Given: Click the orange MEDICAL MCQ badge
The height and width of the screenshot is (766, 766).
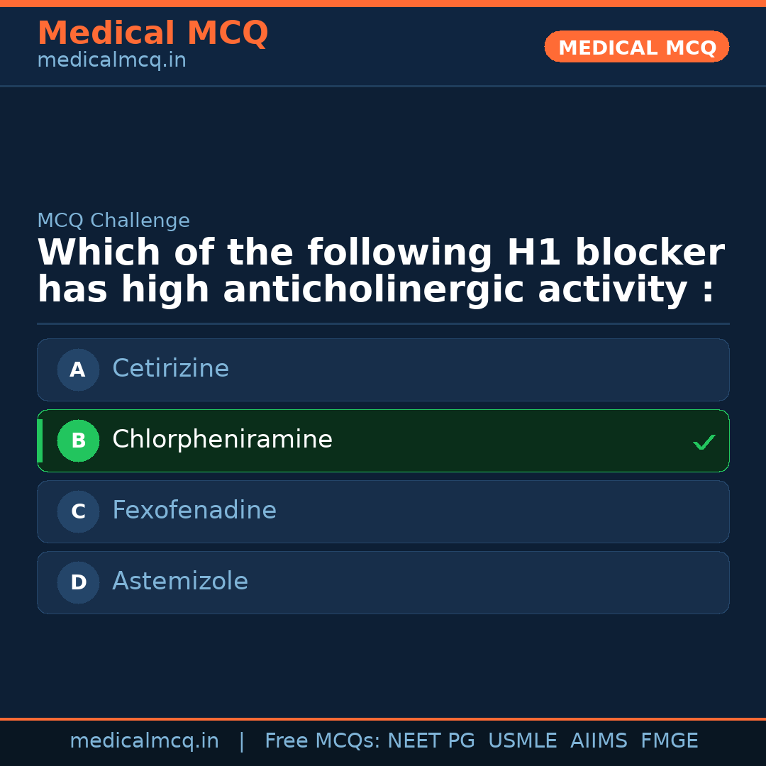Looking at the screenshot, I should [636, 47].
